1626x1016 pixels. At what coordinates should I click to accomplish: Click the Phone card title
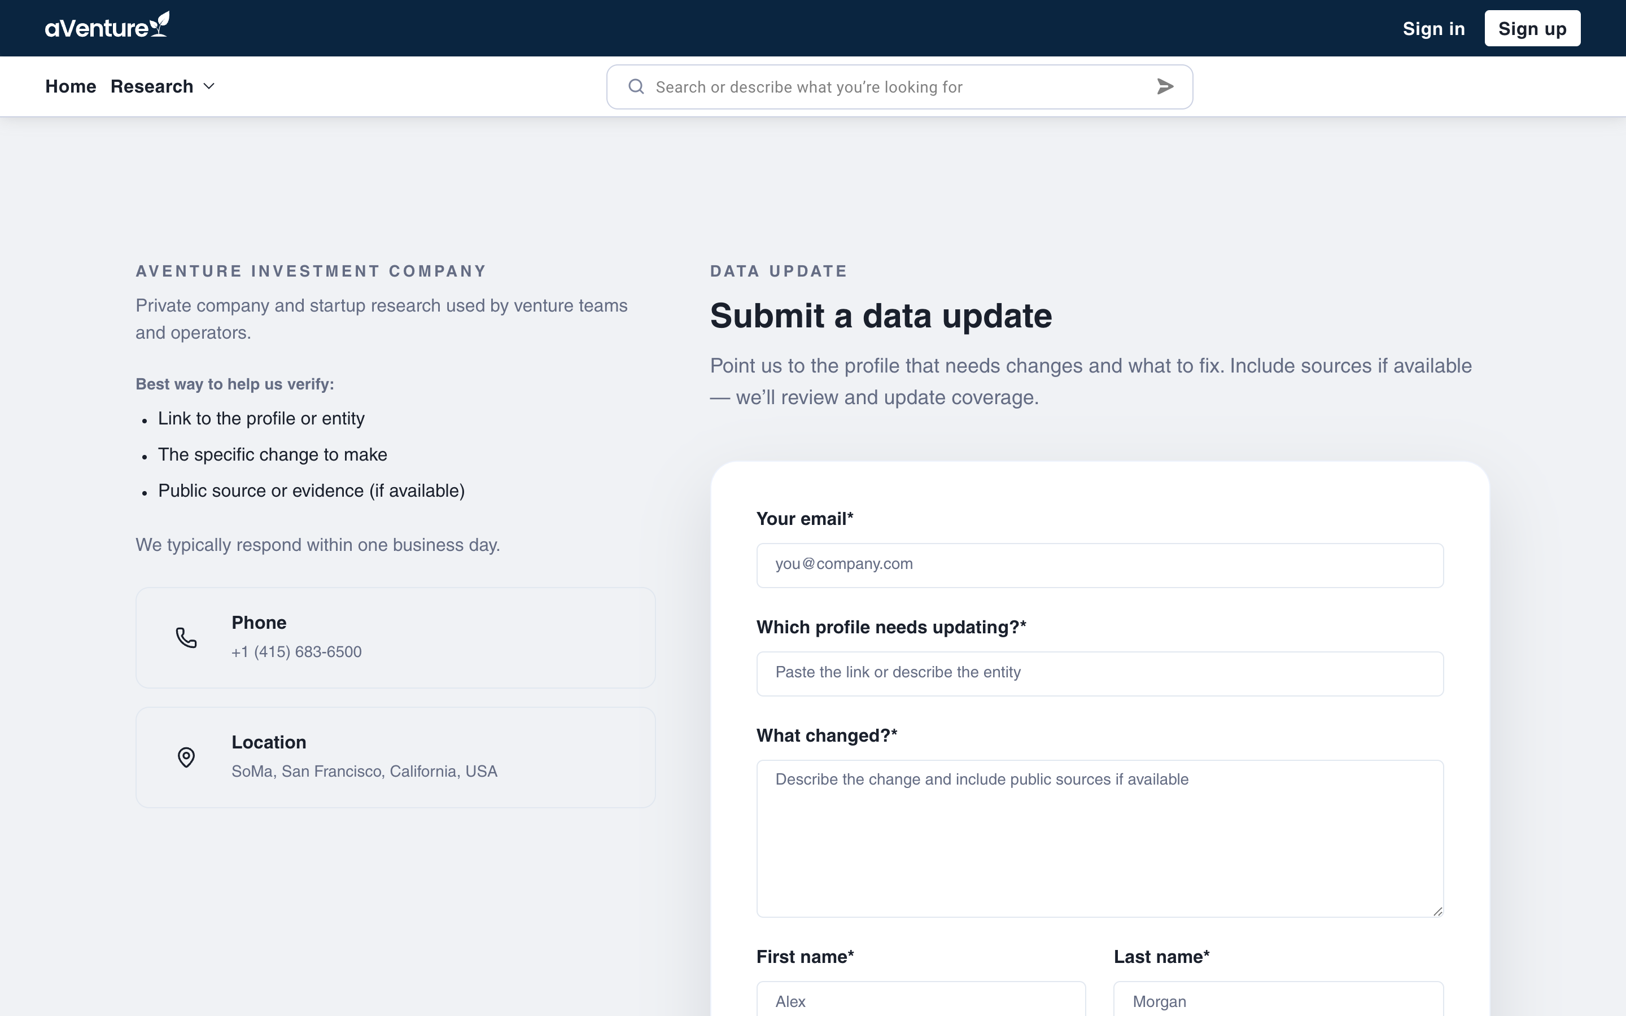coord(259,623)
